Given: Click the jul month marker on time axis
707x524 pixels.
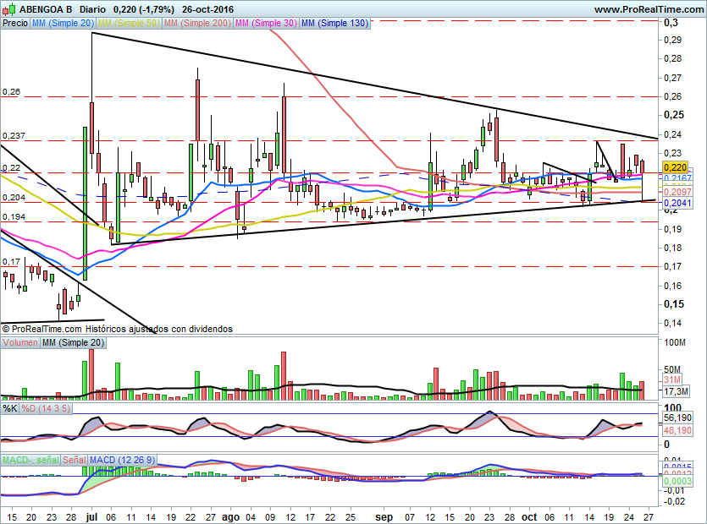Looking at the screenshot, I should [x=92, y=517].
